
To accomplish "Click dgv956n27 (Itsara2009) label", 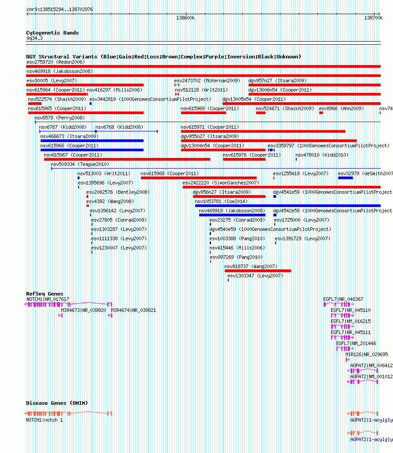I will pos(222,192).
